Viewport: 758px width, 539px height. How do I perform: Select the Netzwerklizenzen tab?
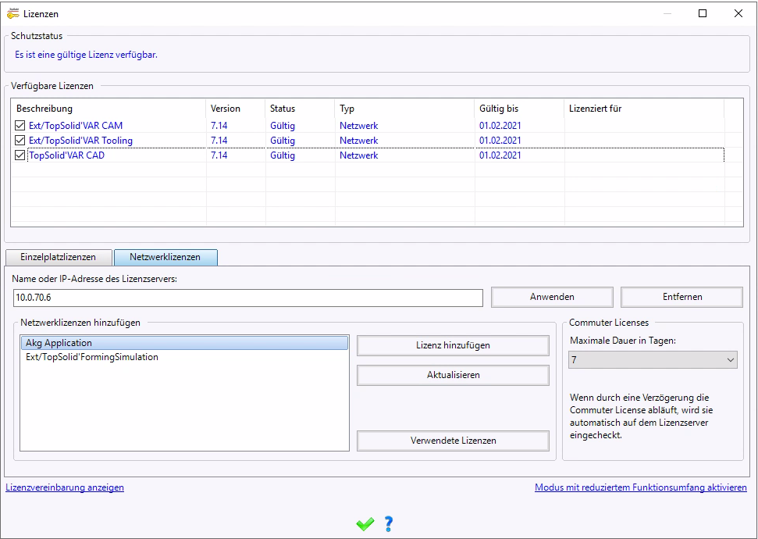click(x=165, y=258)
